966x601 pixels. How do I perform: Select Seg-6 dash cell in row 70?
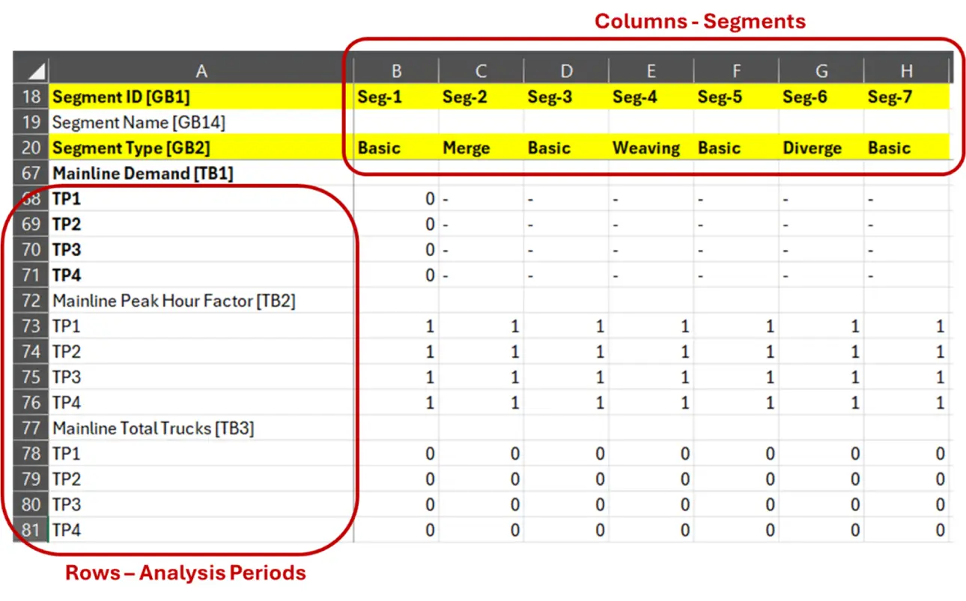821,249
